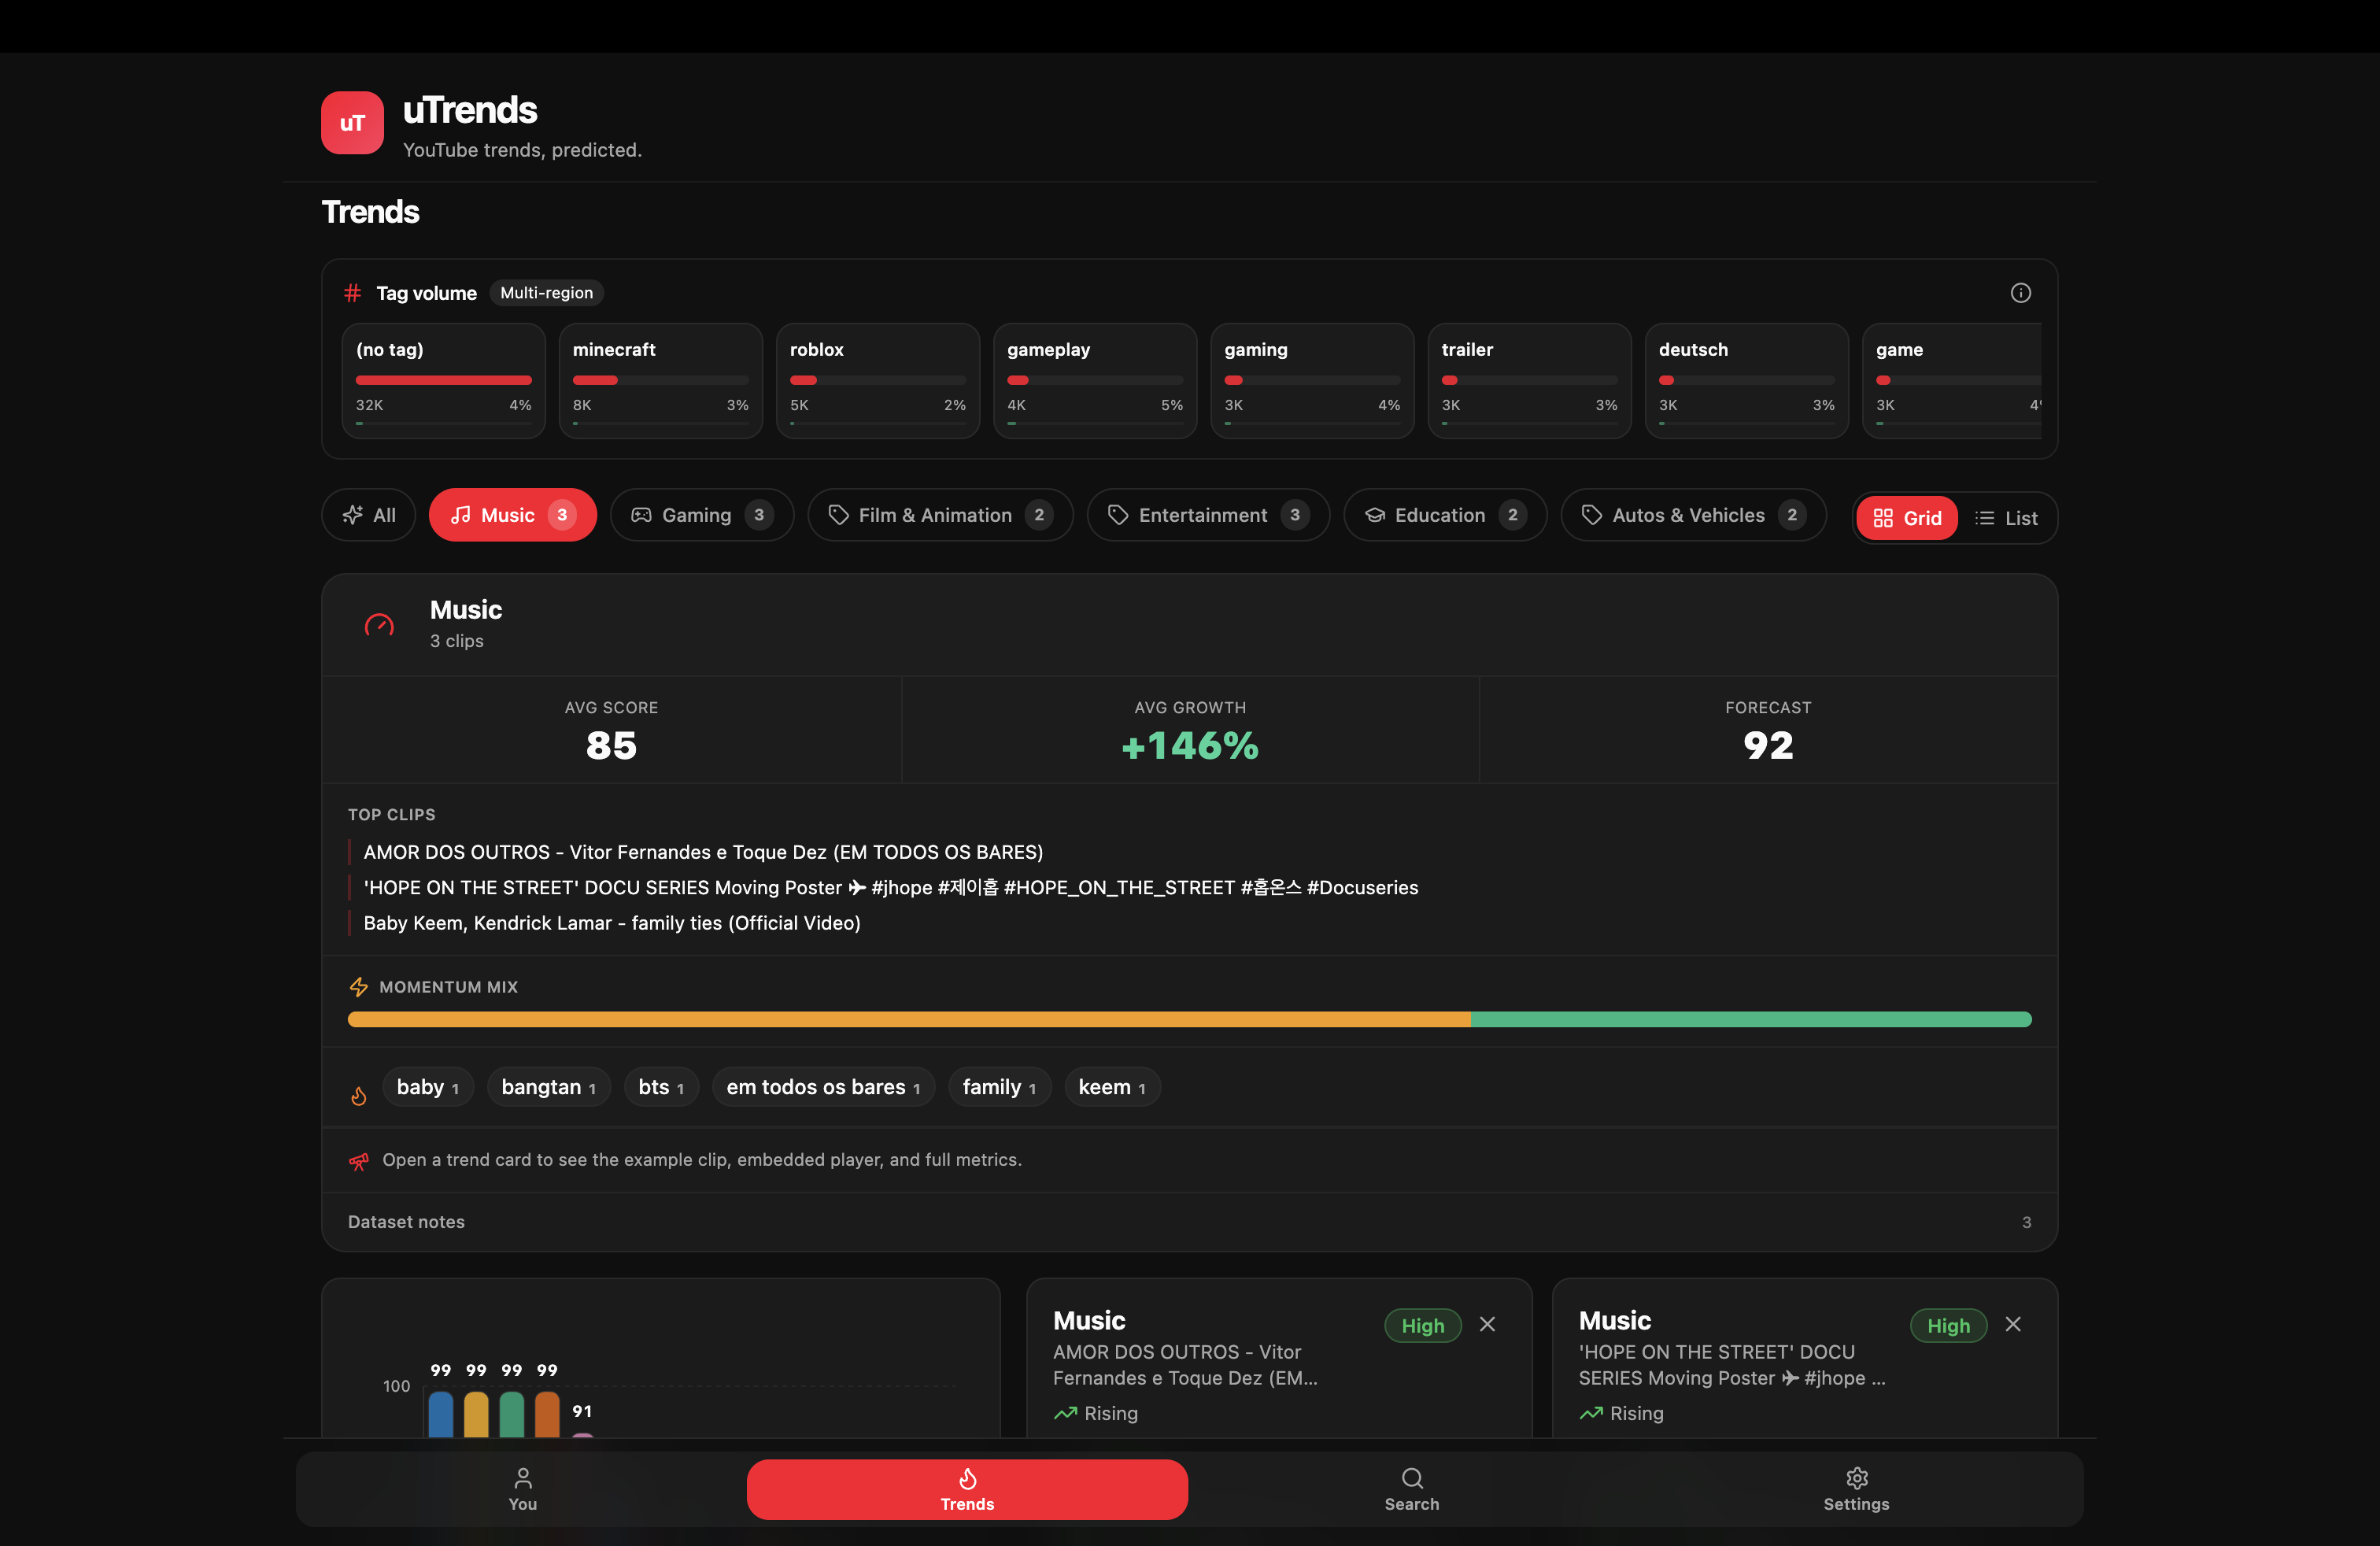Click the AVG SCORE value 85
2380x1546 pixels.
click(x=611, y=746)
